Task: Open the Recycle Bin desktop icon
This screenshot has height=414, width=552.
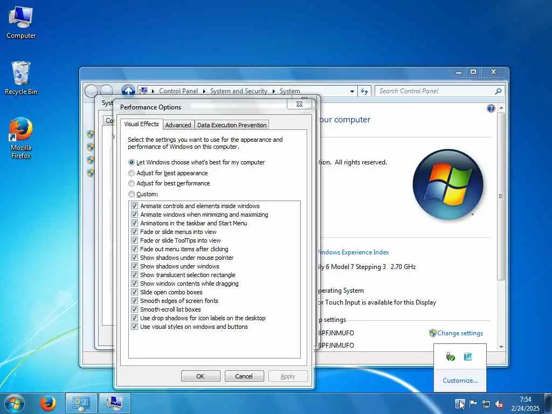Action: [21, 78]
